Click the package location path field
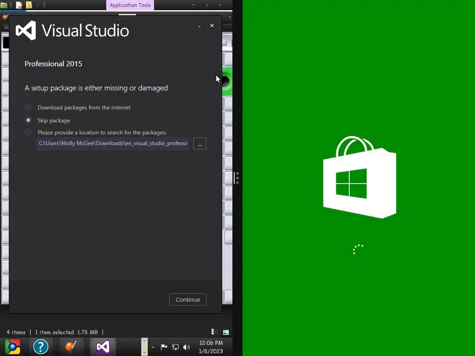The height and width of the screenshot is (356, 475). [x=113, y=144]
